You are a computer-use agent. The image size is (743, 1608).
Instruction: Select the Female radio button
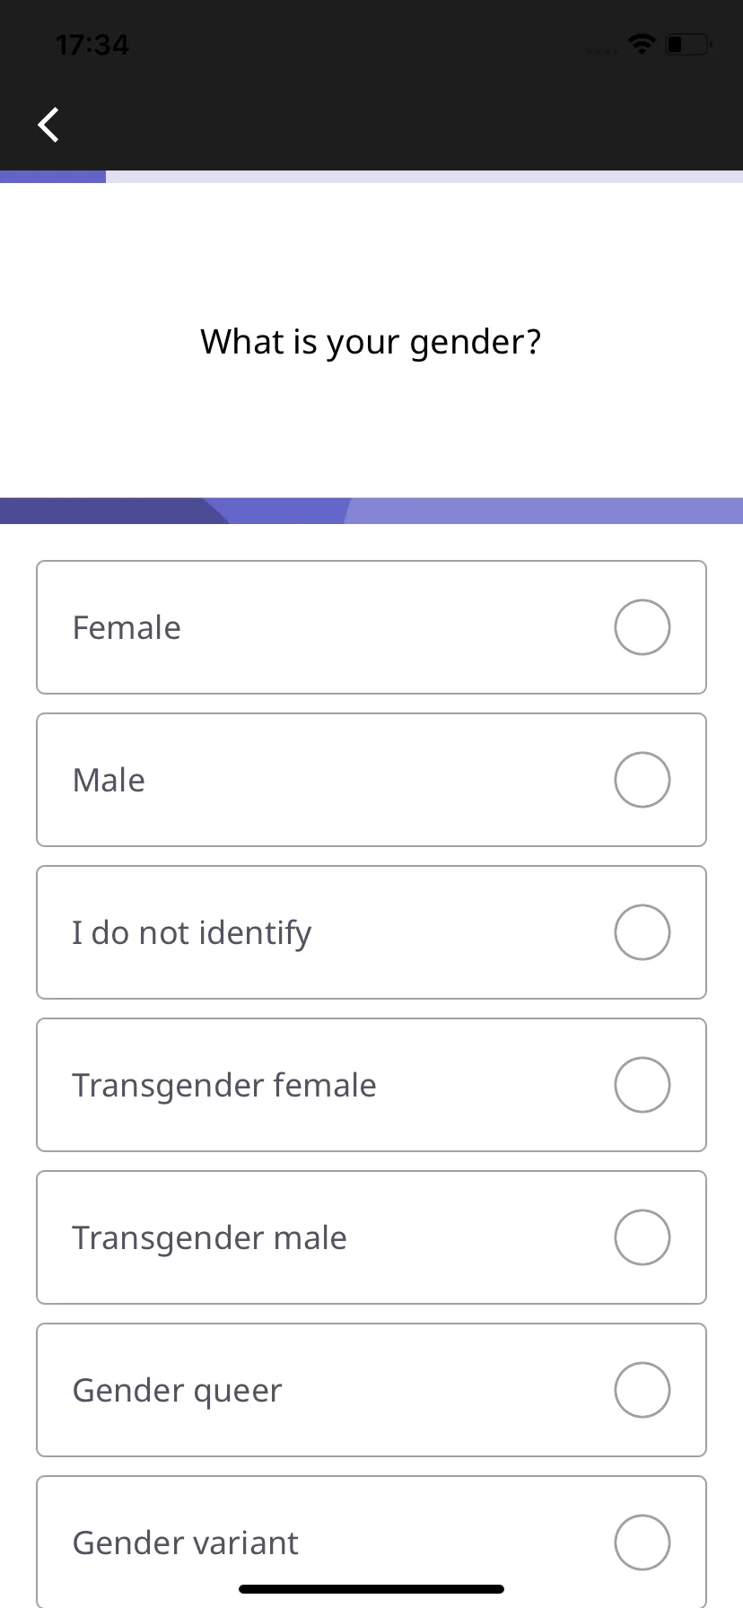(x=642, y=627)
